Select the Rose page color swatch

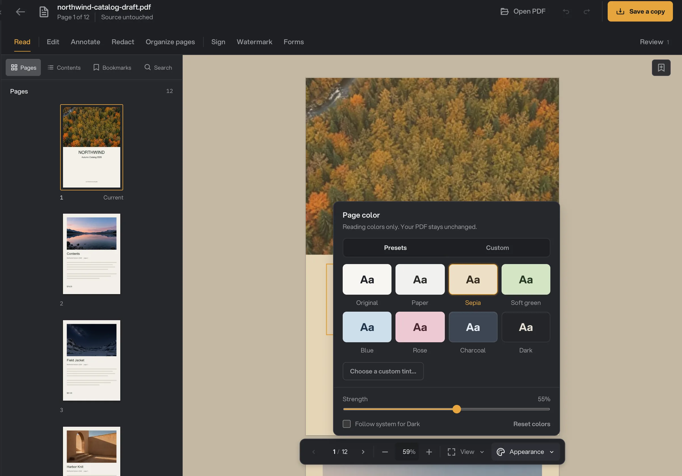tap(420, 327)
